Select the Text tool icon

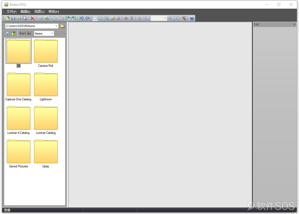132,18
